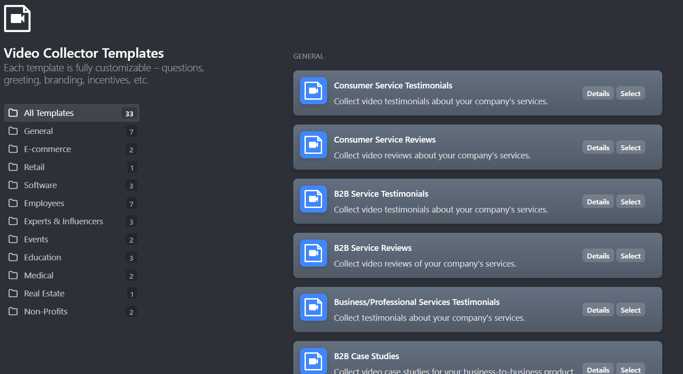Viewport: 683px width, 374px height.
Task: Show Real Estate templates
Action: click(x=72, y=293)
